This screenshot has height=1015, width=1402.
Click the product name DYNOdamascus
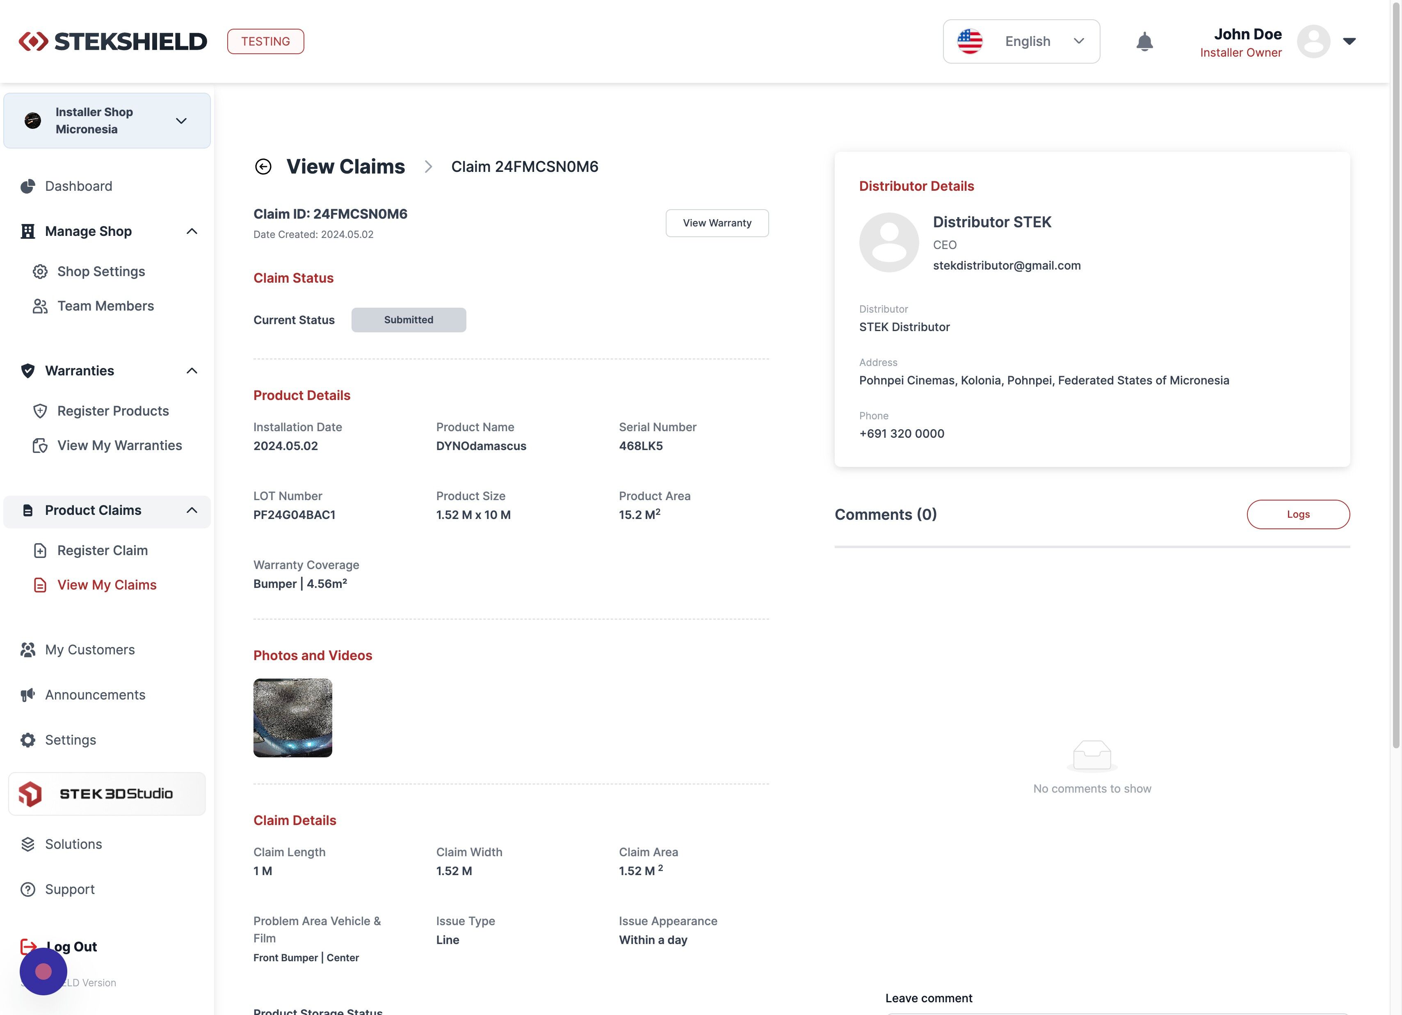click(x=481, y=446)
